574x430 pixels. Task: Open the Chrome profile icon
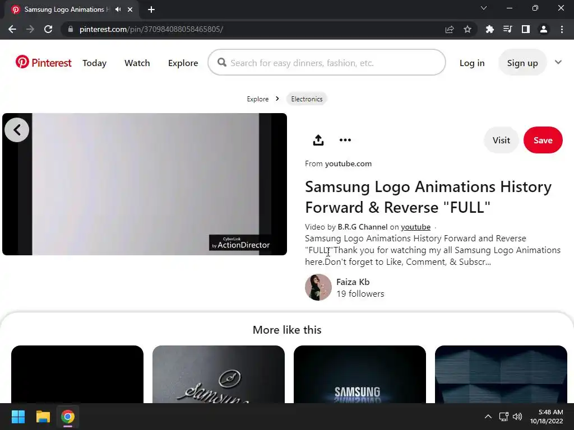[544, 29]
